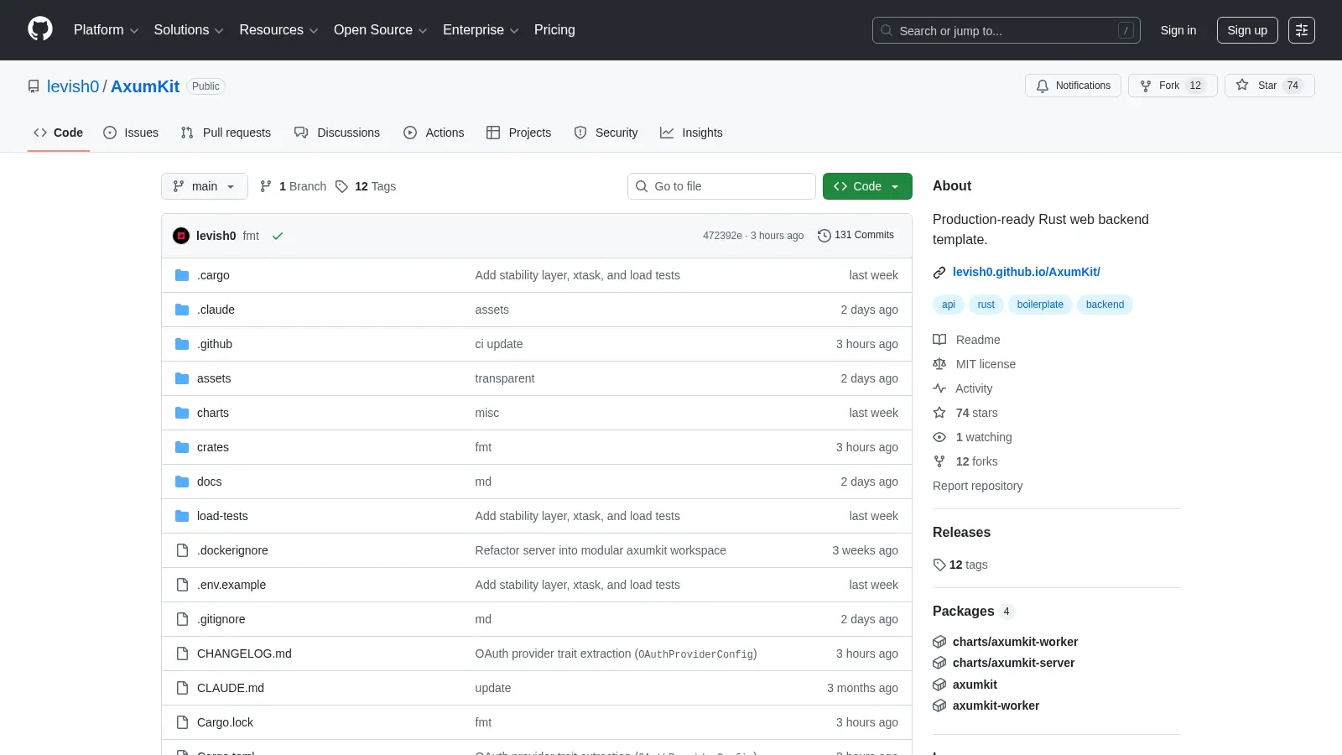Open the levish0.github.io/AxumKit/ link
This screenshot has height=755, width=1342.
click(1027, 272)
